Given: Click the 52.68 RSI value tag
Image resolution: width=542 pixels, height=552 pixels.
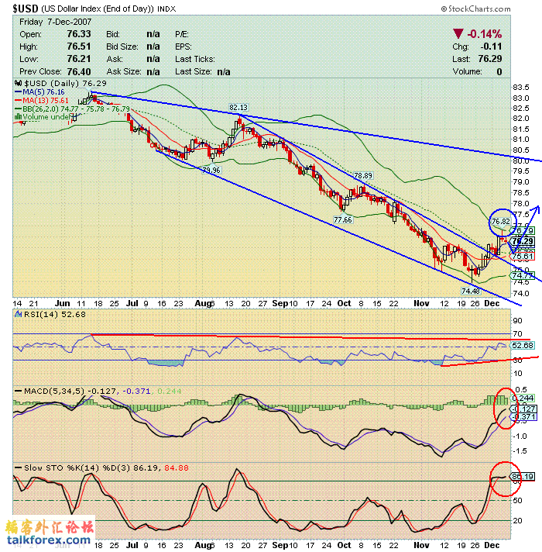Looking at the screenshot, I should tap(523, 345).
